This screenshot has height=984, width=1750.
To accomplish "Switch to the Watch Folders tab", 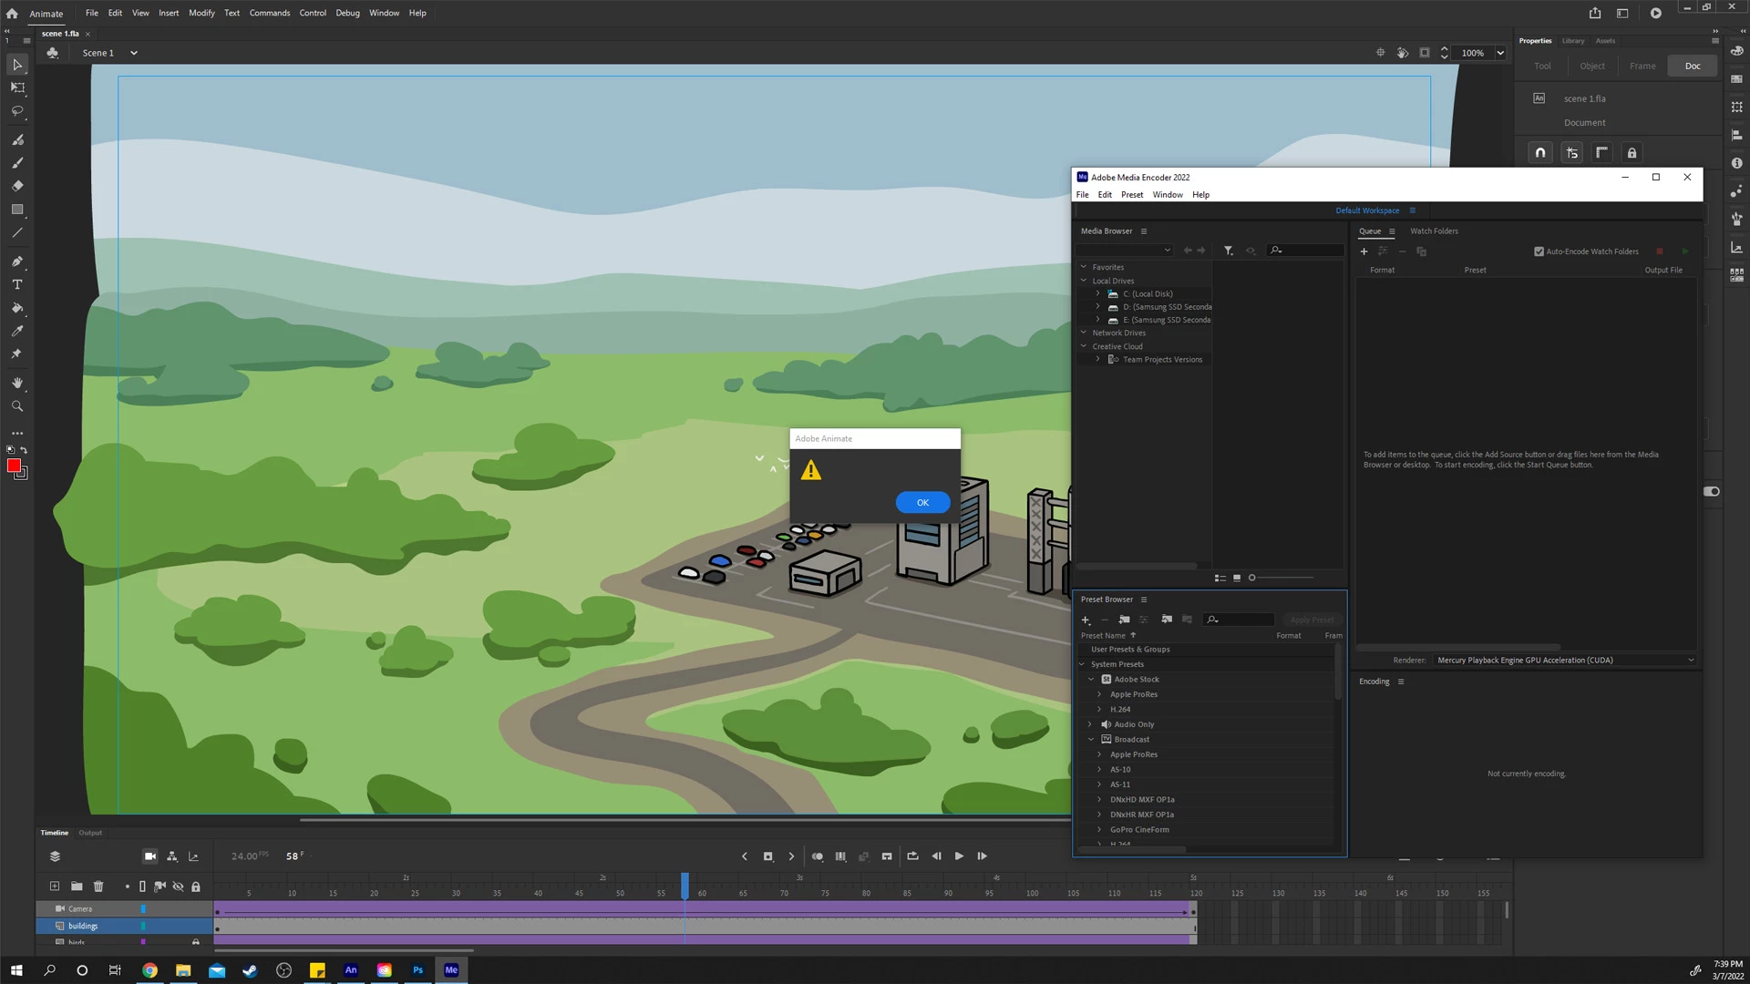I will (1434, 231).
